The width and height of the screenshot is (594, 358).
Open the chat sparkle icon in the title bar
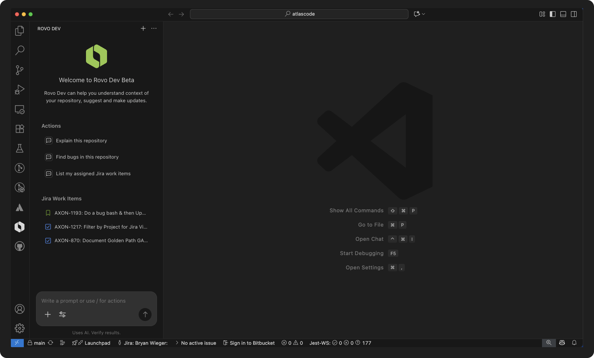[x=417, y=14]
